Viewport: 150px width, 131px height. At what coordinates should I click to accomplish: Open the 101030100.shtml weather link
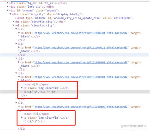(x=81, y=107)
